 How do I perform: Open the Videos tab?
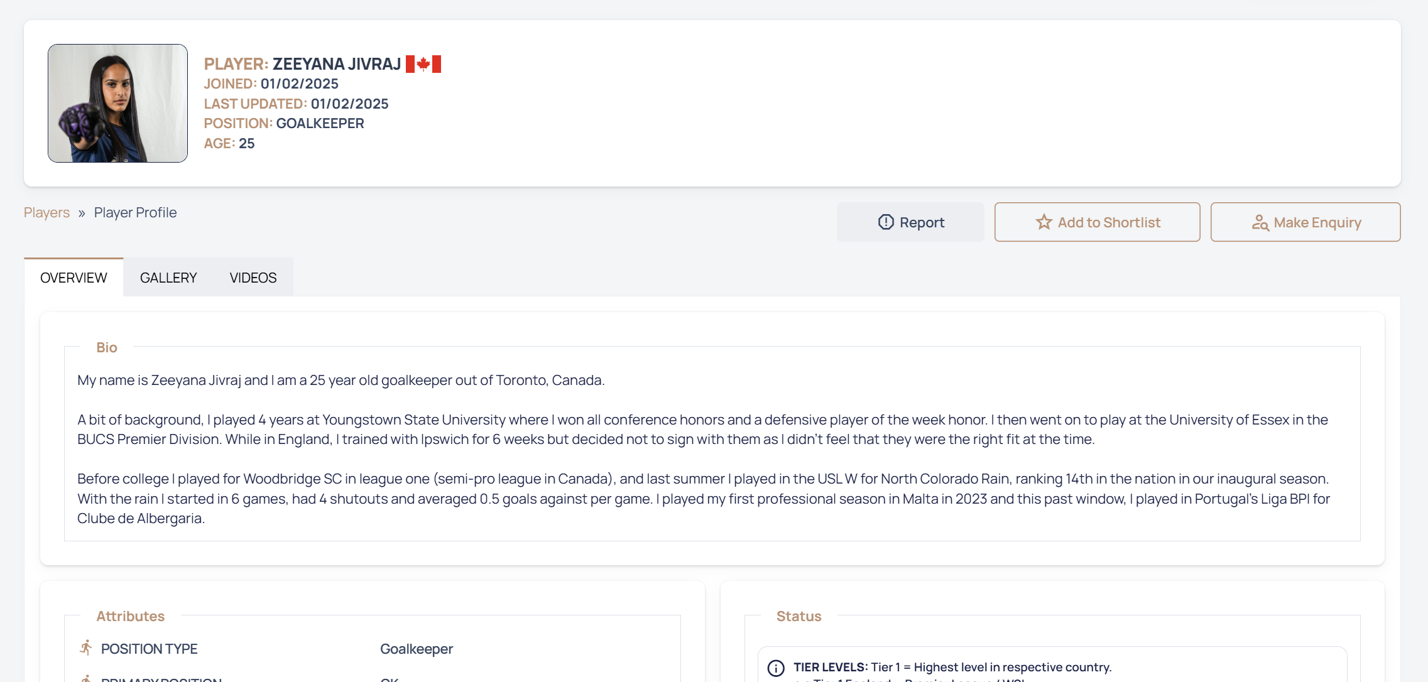(253, 278)
